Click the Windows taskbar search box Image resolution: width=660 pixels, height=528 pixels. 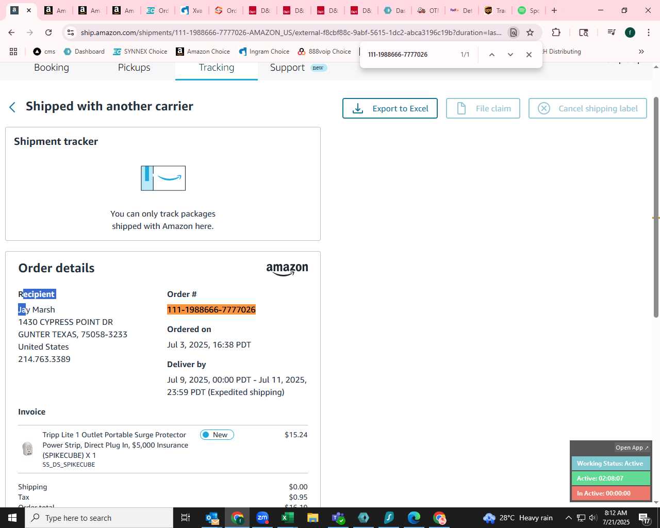99,518
